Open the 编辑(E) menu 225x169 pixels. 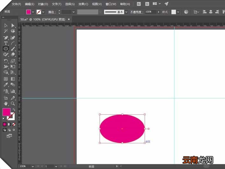29,4
